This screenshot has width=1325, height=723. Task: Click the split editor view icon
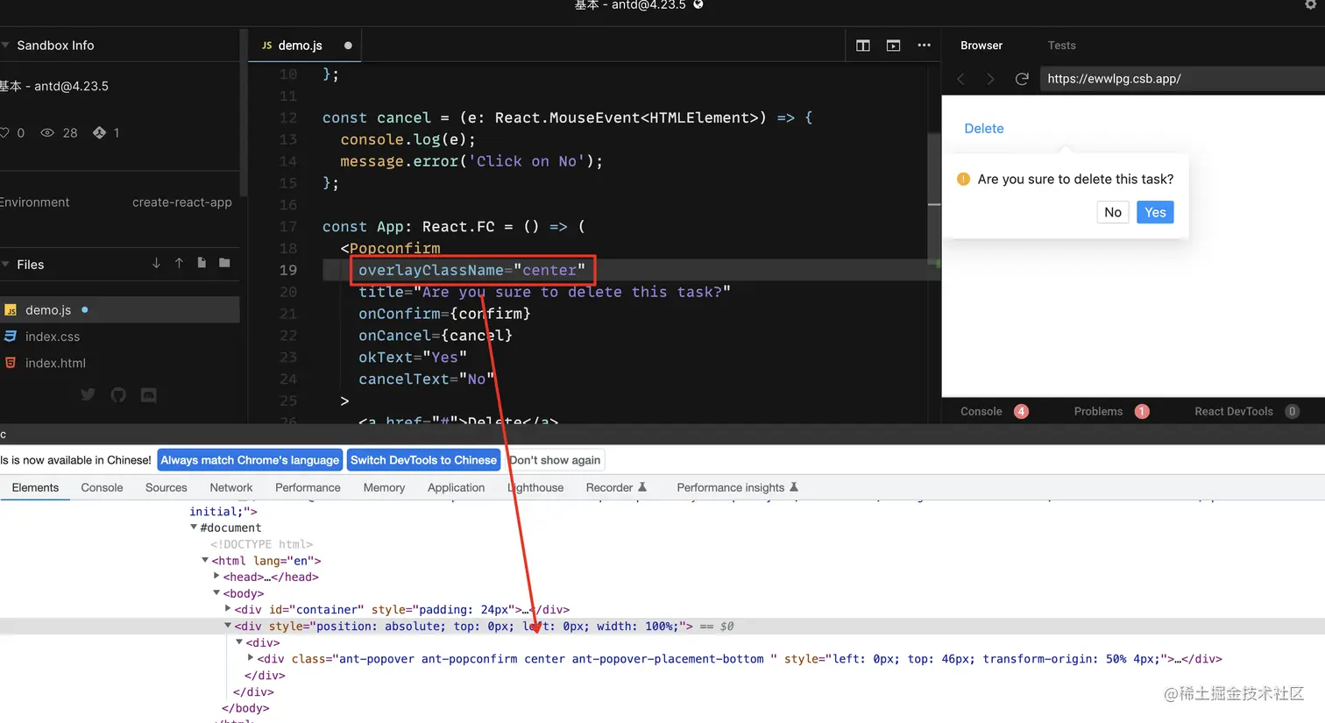(863, 46)
